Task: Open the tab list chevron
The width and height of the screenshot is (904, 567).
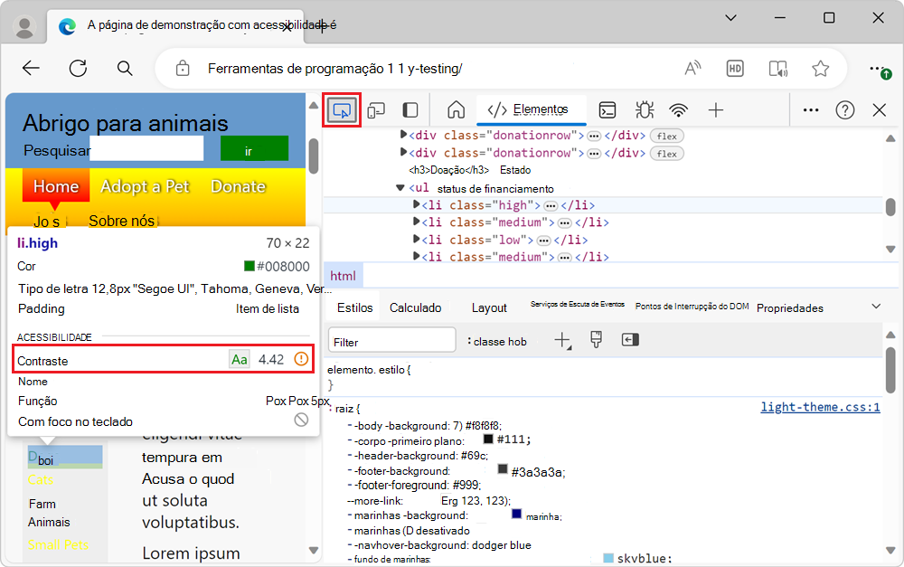Action: pyautogui.click(x=730, y=18)
